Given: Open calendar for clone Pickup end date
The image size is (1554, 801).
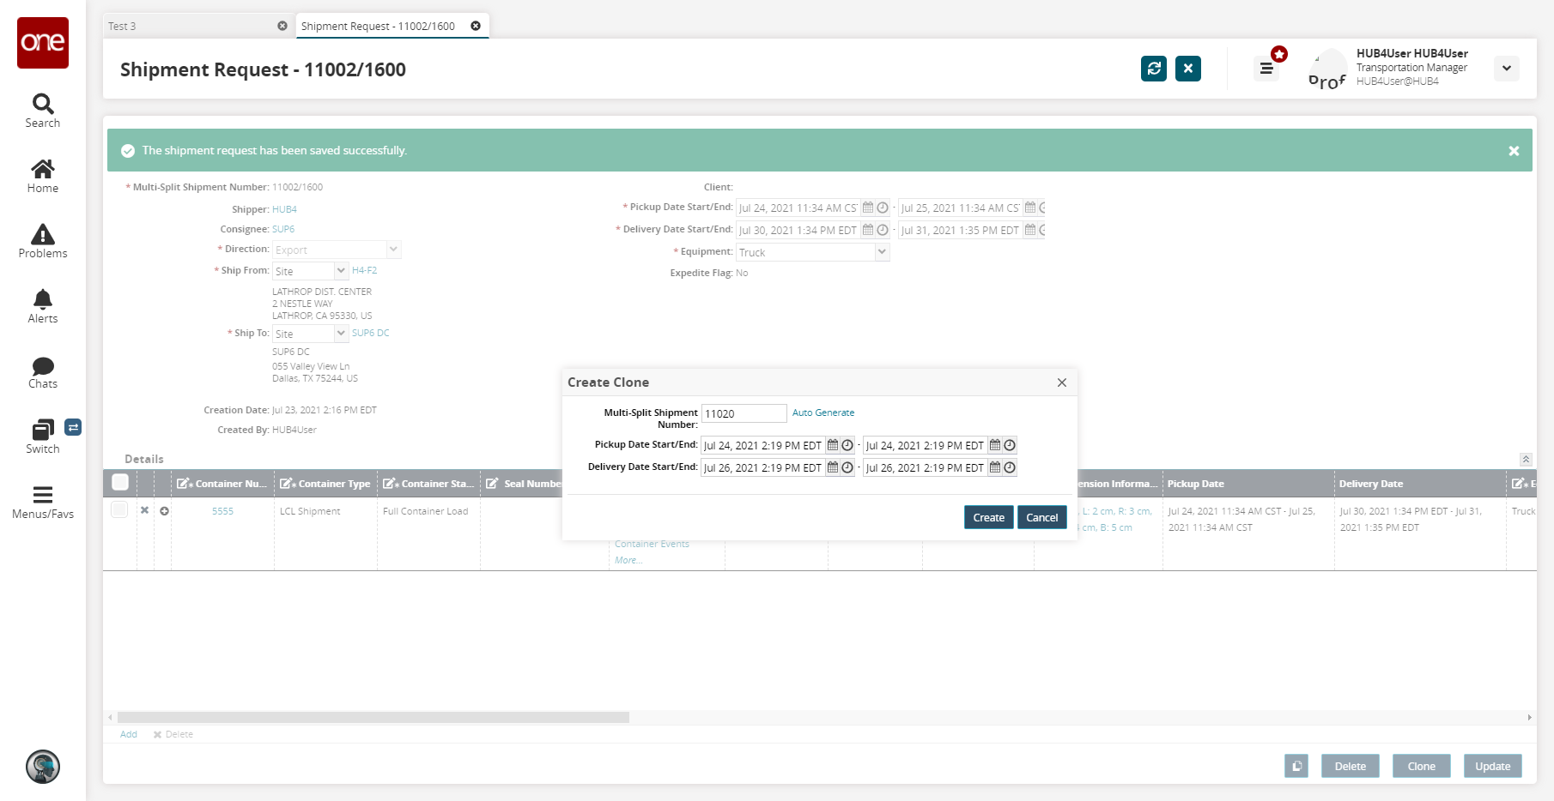Looking at the screenshot, I should pos(994,445).
